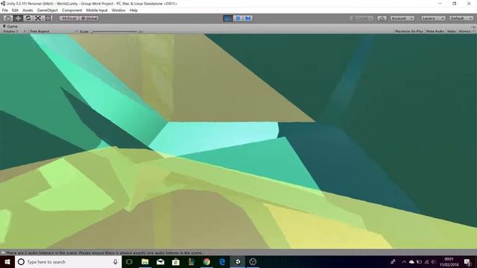477x268 pixels.
Task: Toggle Maximize On Play
Action: [409, 31]
